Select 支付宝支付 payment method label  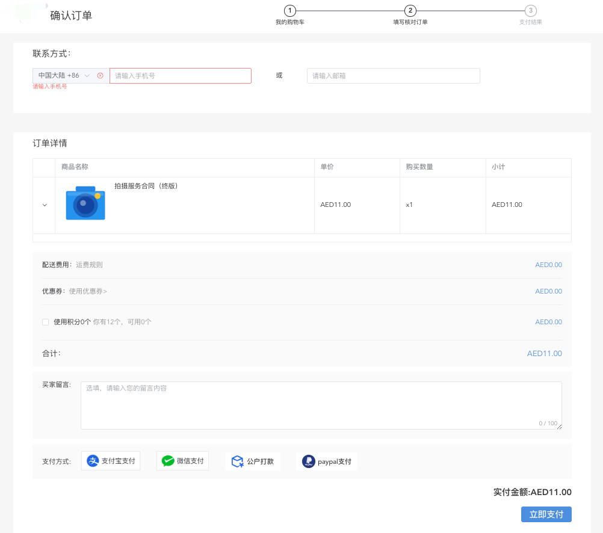tap(119, 461)
